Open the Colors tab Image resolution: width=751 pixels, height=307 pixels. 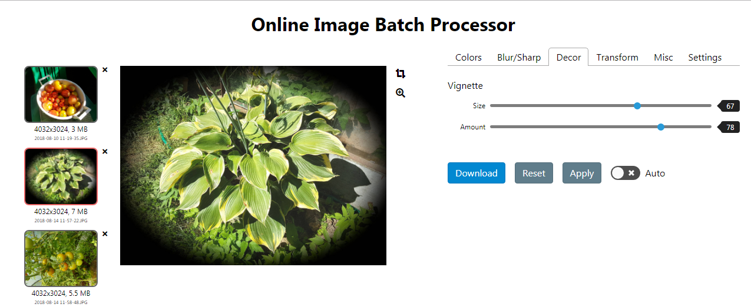(468, 57)
